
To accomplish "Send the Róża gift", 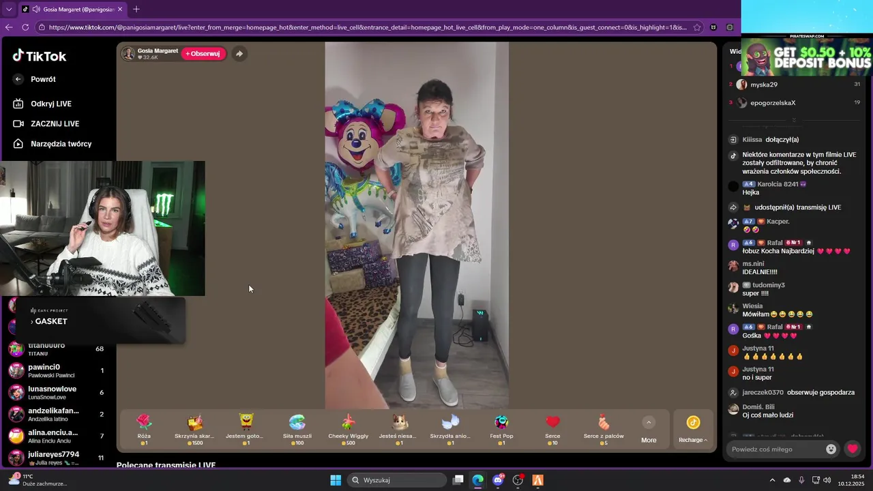I will click(x=144, y=430).
